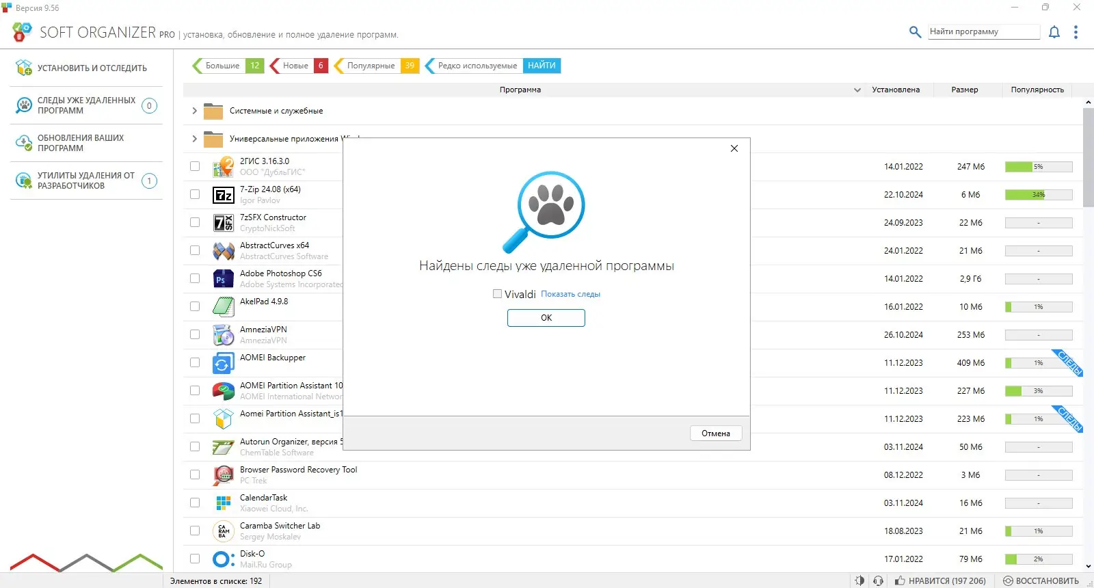Click the Aomei Partition Assistant_is1 icon

click(x=224, y=419)
